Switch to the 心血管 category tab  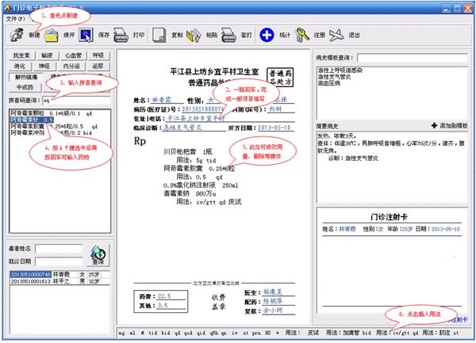click(x=73, y=55)
